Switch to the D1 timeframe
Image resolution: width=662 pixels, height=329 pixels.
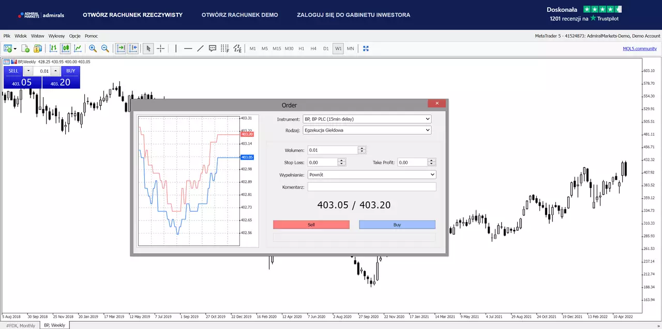[326, 49]
